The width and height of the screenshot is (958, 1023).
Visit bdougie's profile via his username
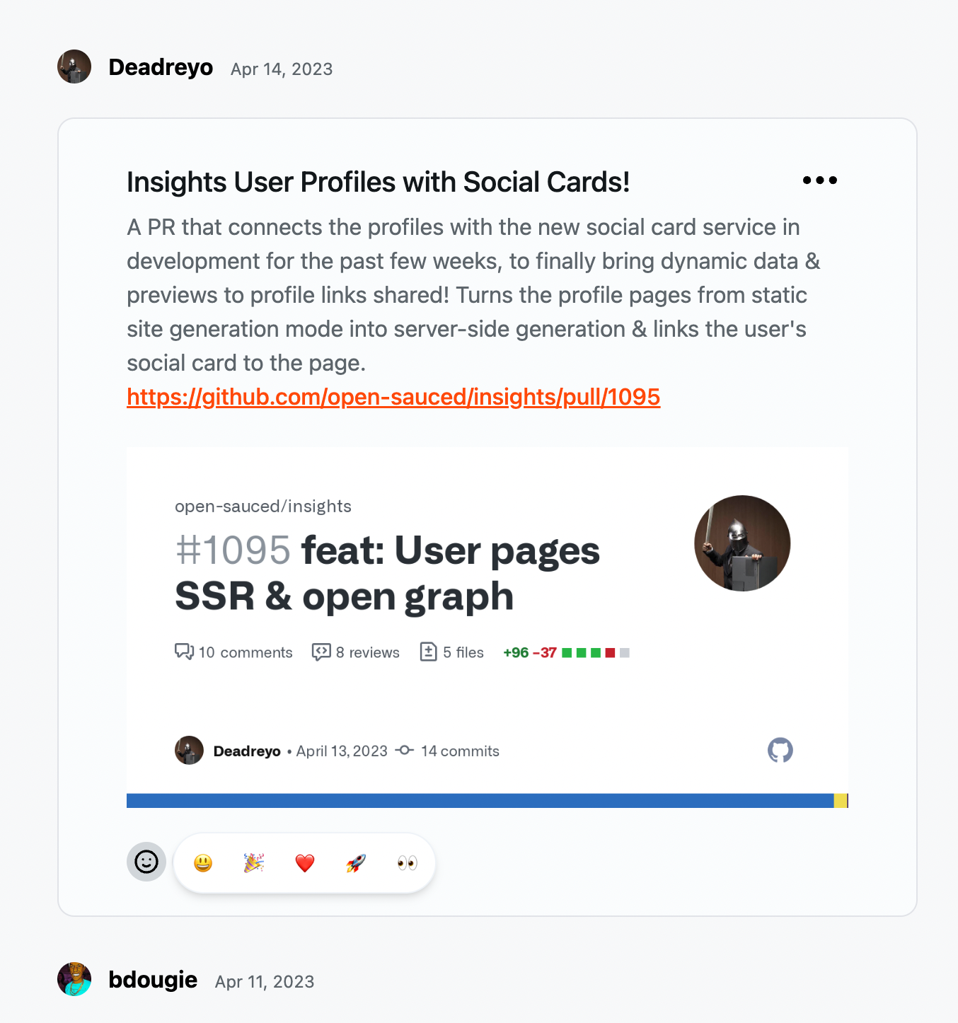153,980
